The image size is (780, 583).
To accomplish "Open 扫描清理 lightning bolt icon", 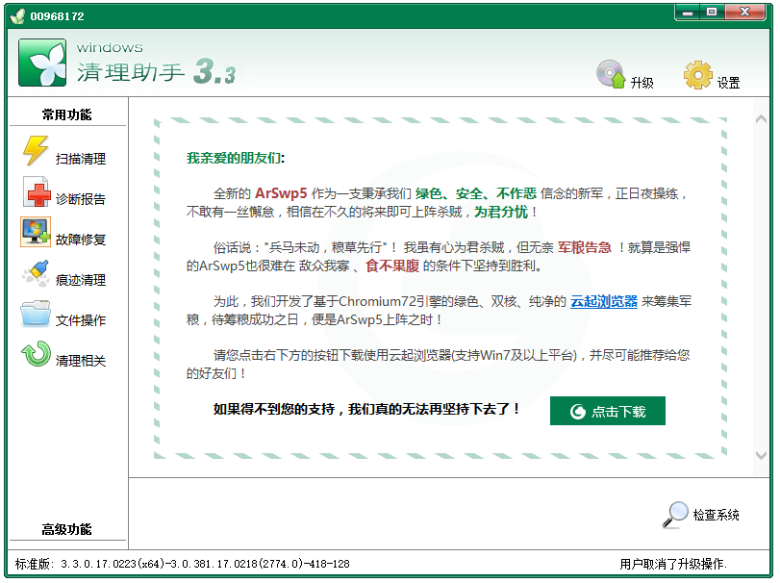I will pyautogui.click(x=36, y=150).
